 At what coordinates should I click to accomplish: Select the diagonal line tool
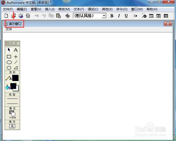coord(16,62)
